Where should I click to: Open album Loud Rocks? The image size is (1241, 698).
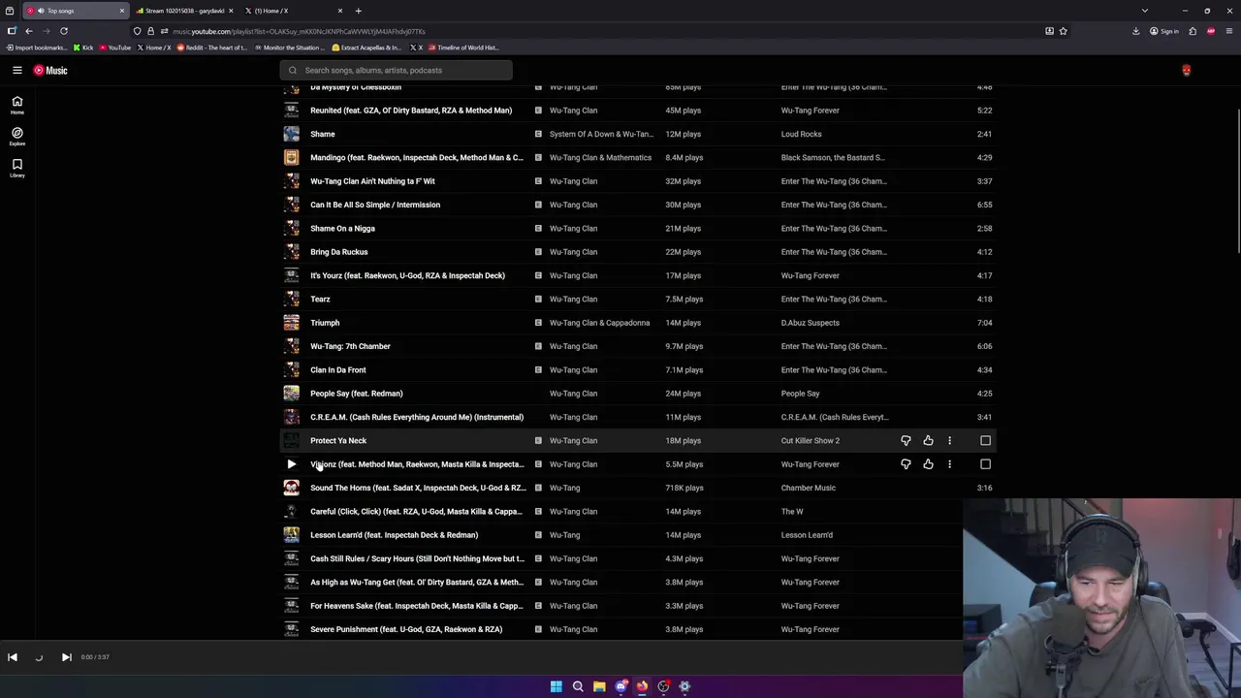[x=801, y=134]
